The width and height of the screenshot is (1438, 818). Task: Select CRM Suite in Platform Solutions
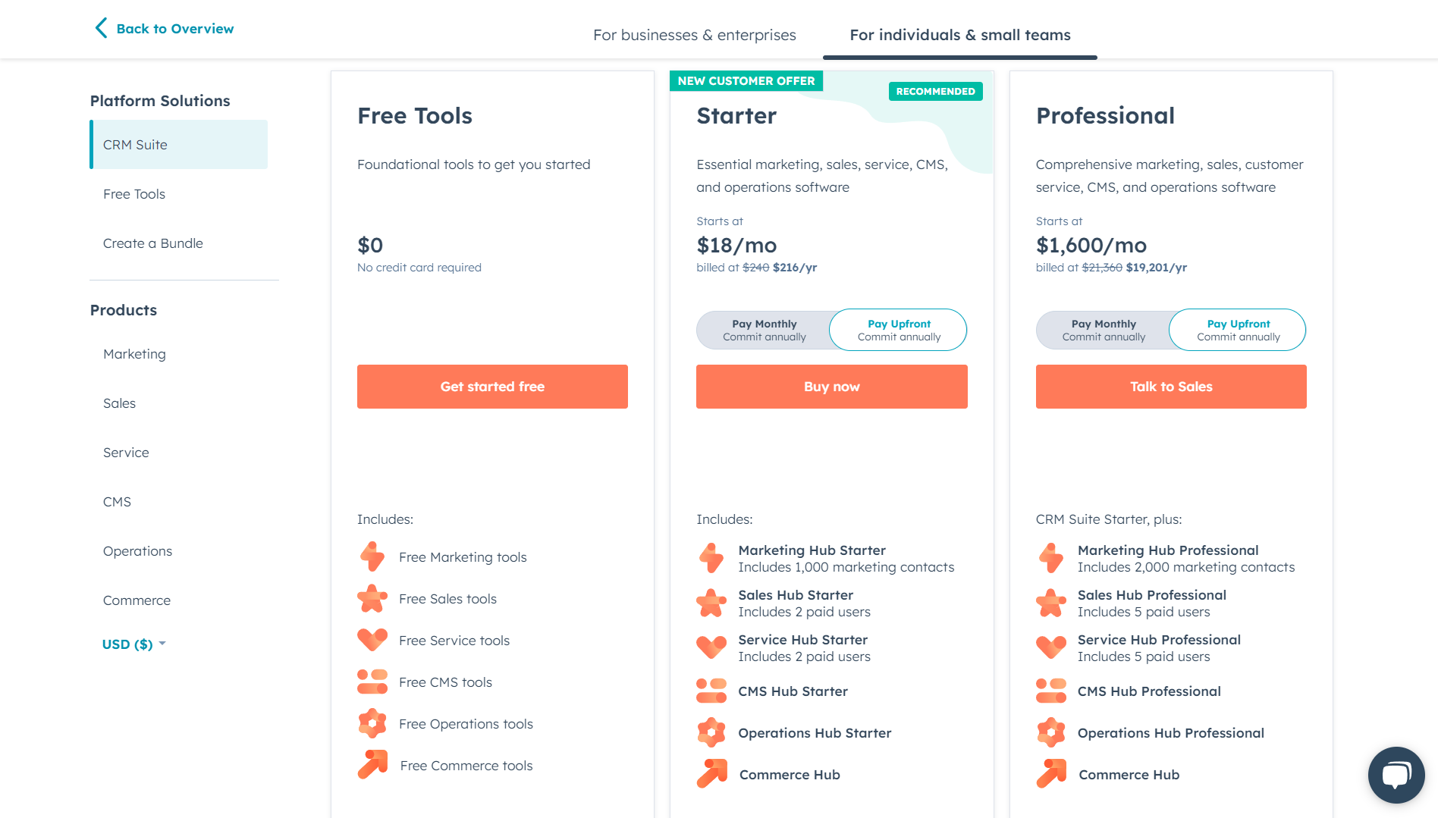click(135, 144)
